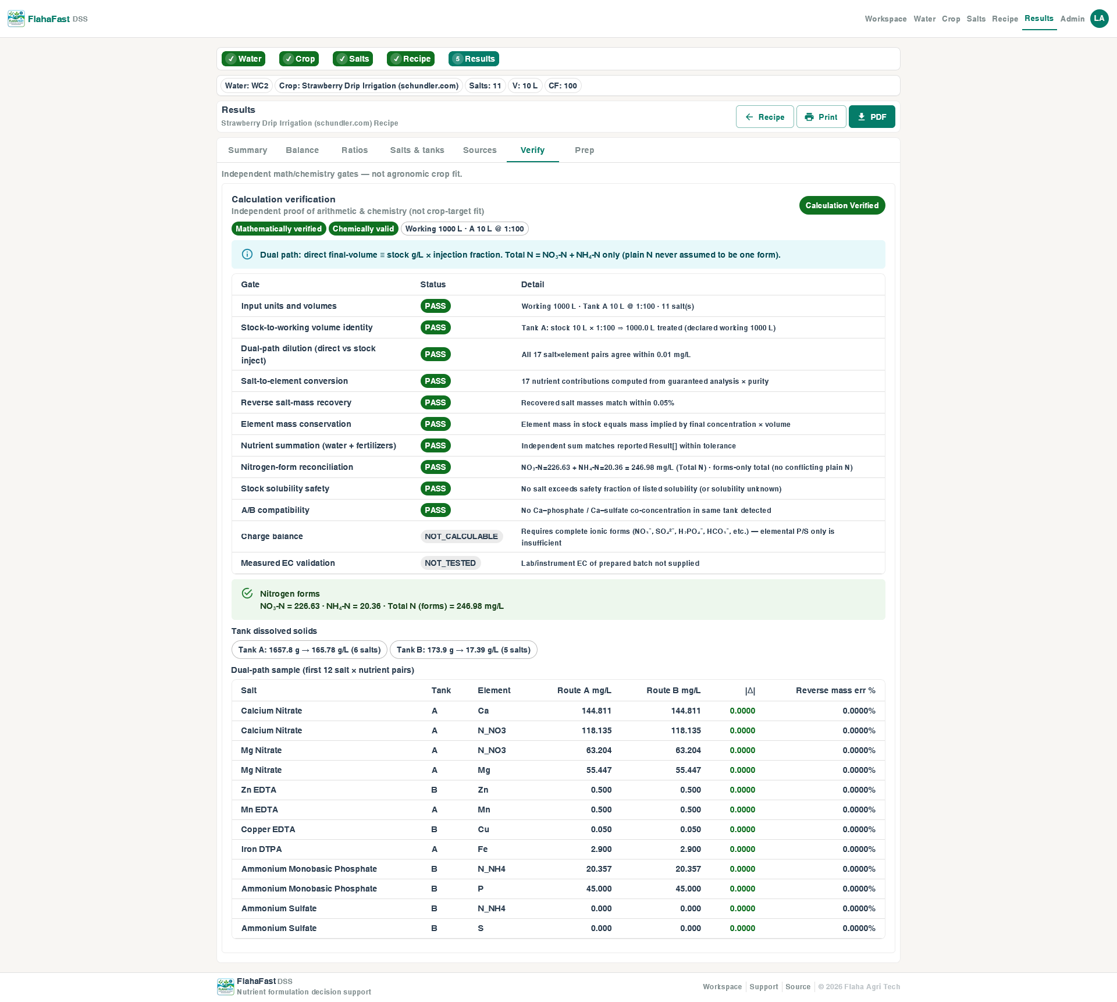Click the Salts: 11 chip
1117x1002 pixels.
tap(485, 85)
